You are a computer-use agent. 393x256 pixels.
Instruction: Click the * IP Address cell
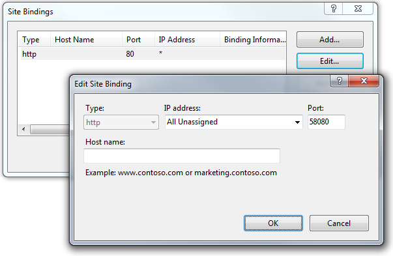[161, 53]
